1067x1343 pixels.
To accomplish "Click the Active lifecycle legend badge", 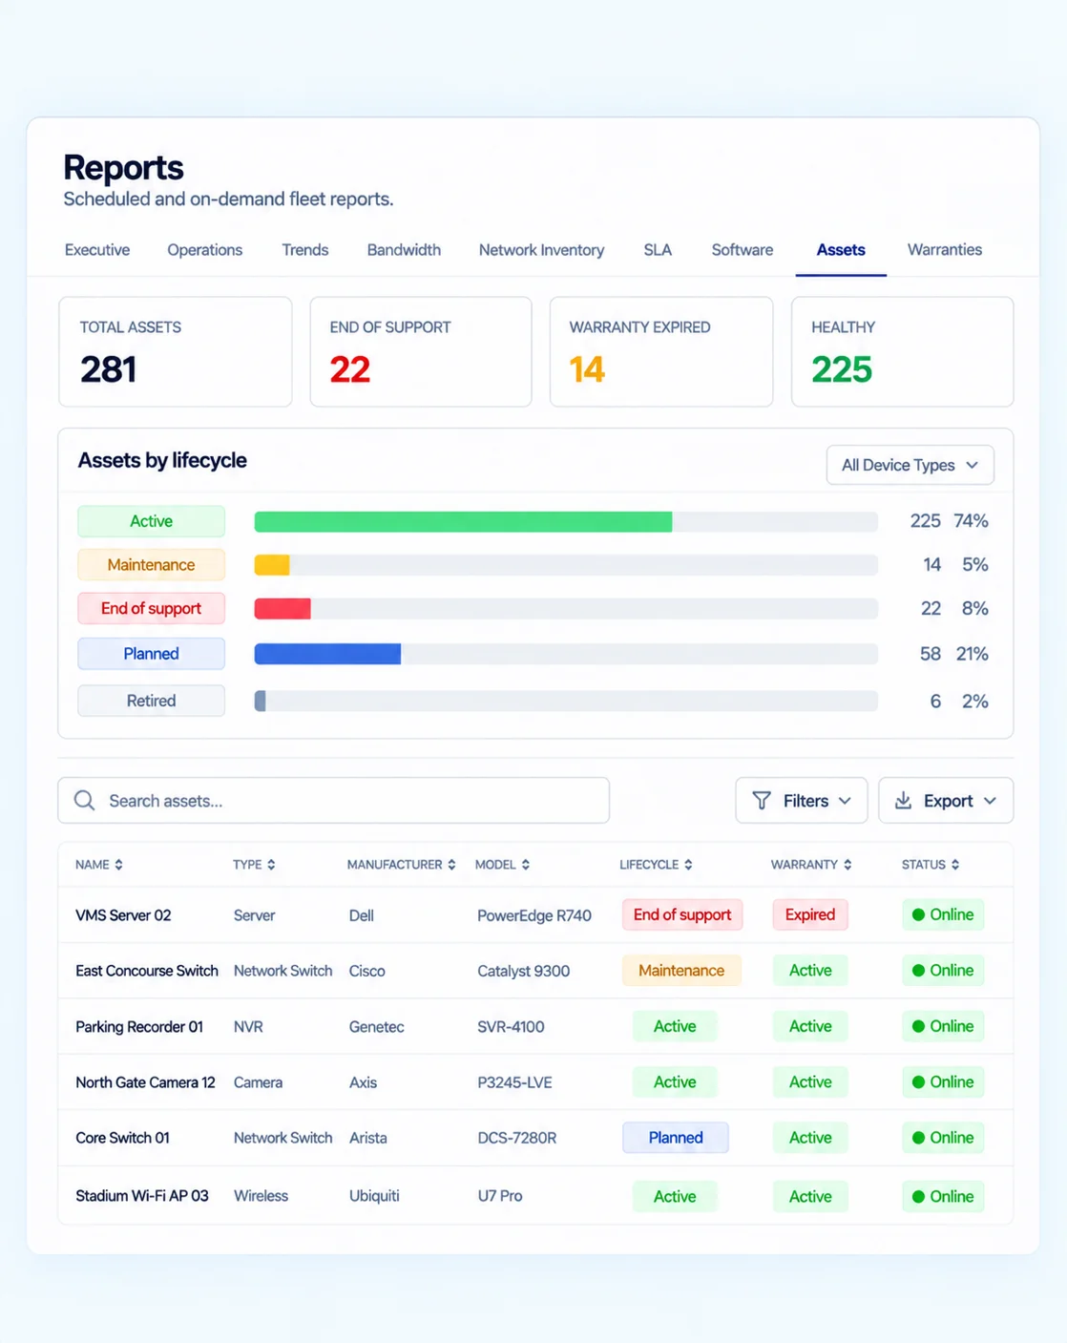I will (151, 521).
